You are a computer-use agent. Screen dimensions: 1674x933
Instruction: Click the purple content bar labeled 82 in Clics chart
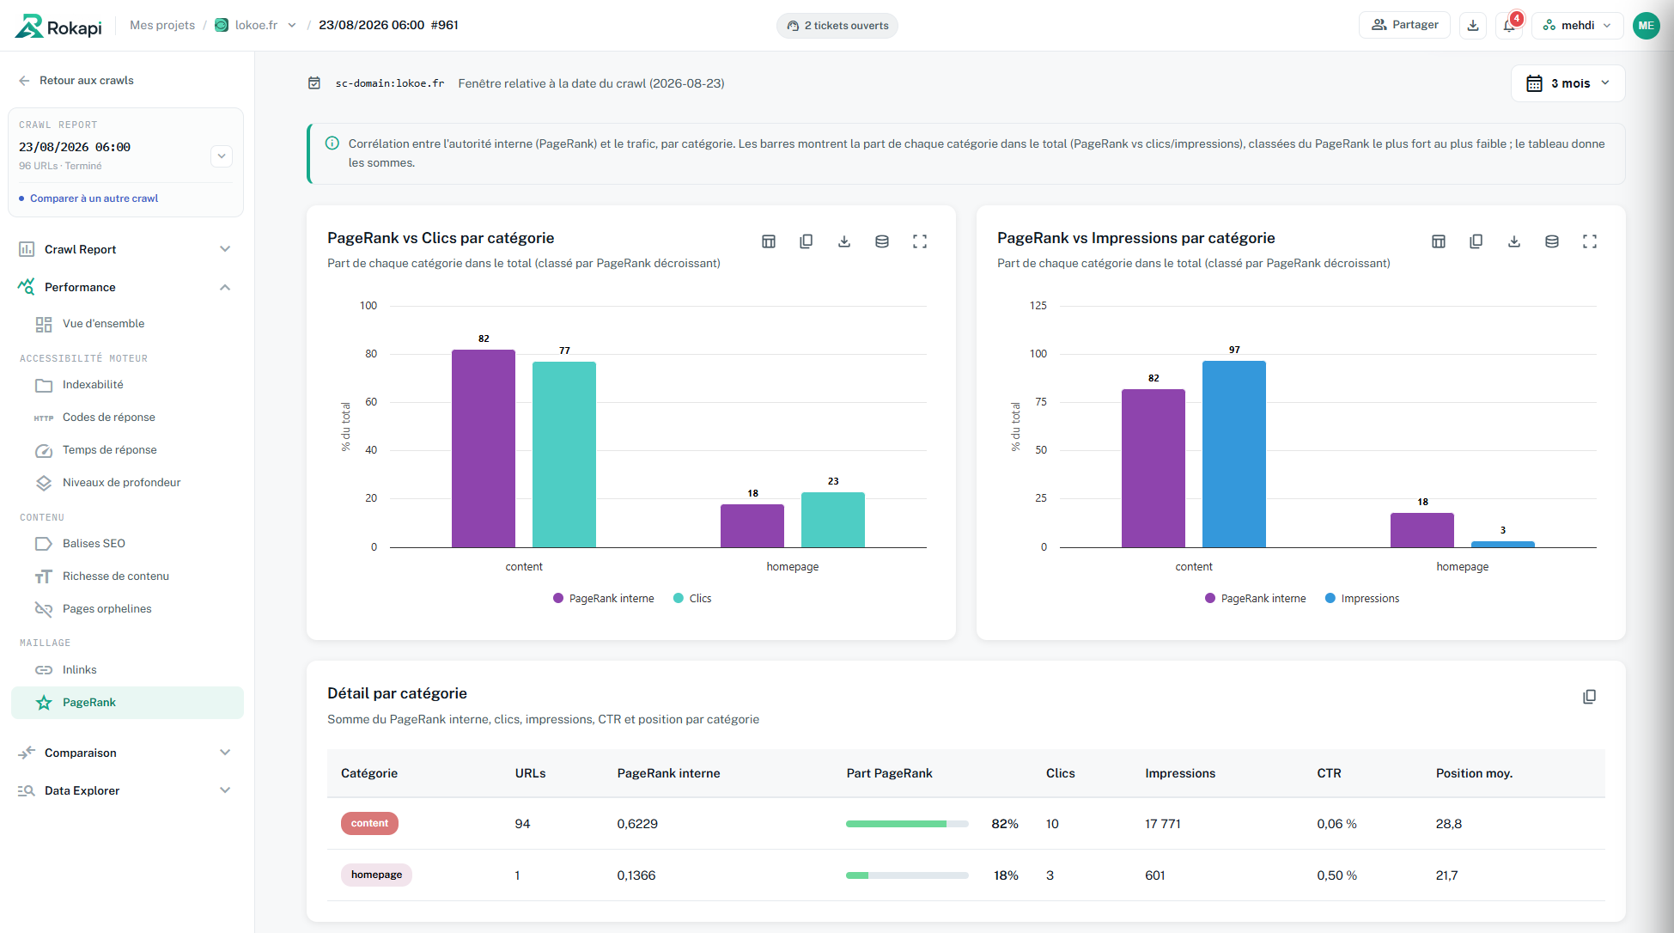click(484, 448)
